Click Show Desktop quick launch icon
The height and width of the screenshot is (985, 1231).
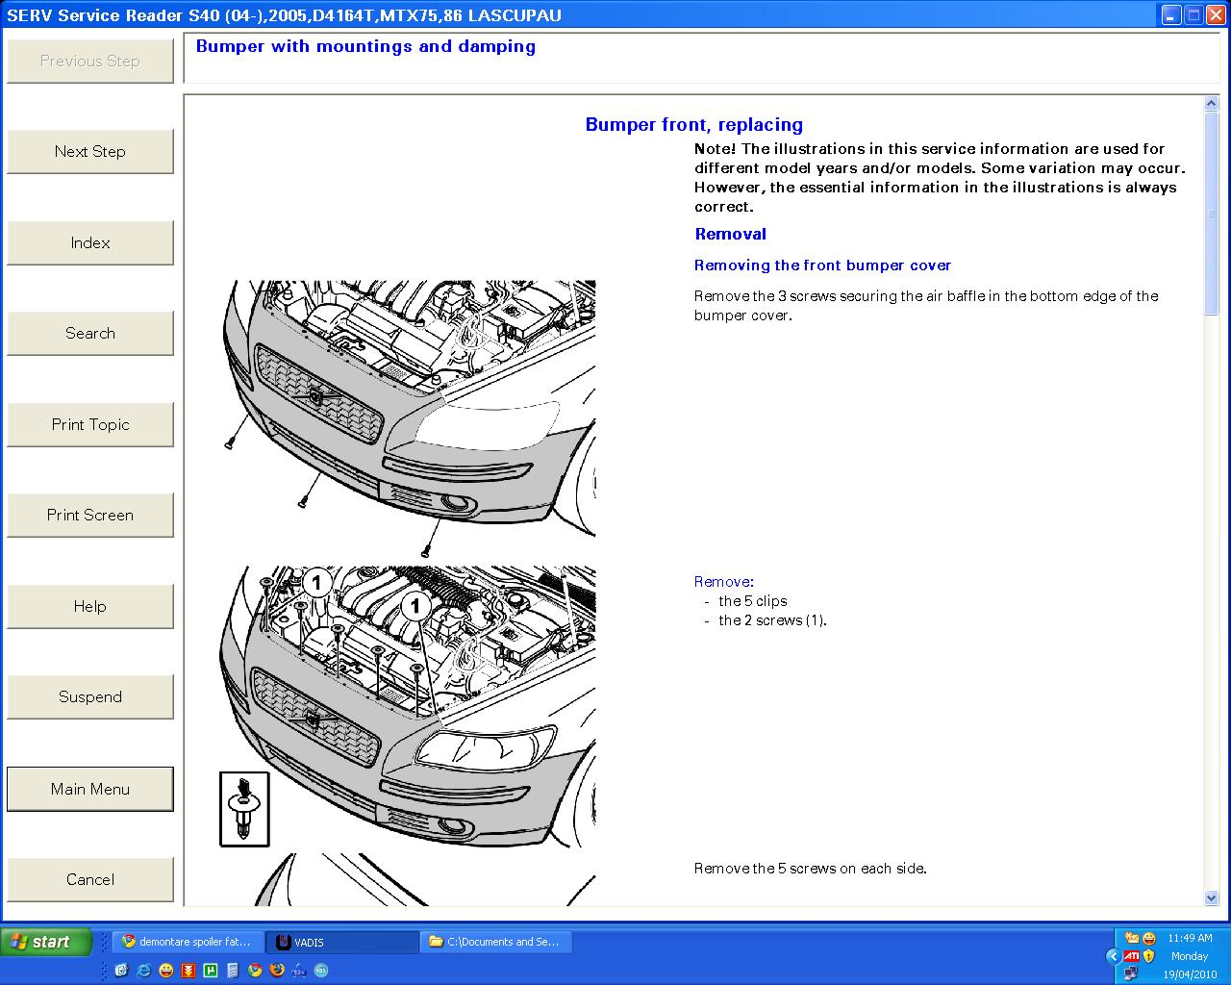point(121,971)
